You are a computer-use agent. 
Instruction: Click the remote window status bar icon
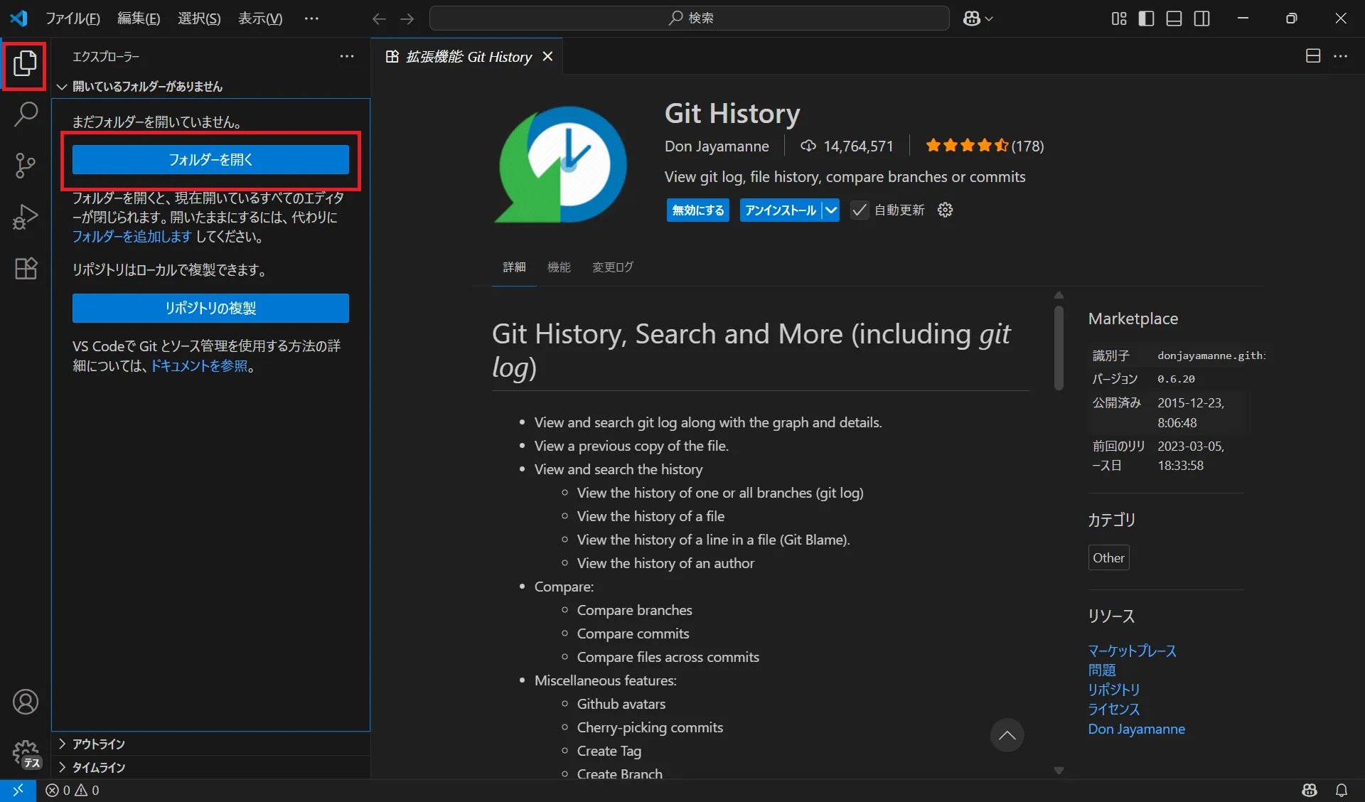(x=18, y=790)
